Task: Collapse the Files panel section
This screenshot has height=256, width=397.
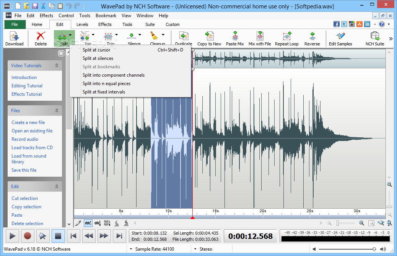Action: pyautogui.click(x=57, y=110)
